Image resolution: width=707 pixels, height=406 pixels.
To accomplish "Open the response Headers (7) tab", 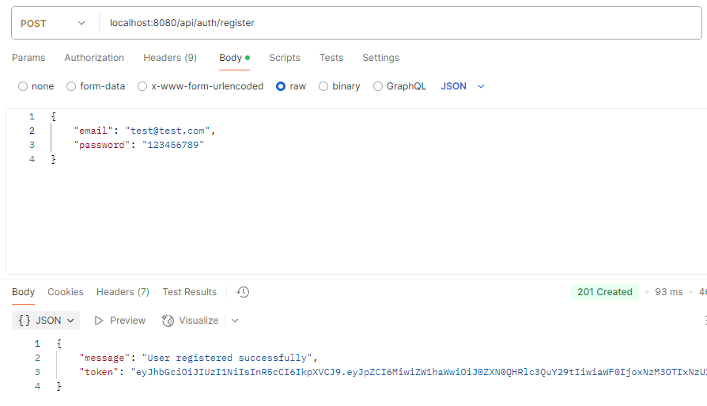I will pos(123,292).
